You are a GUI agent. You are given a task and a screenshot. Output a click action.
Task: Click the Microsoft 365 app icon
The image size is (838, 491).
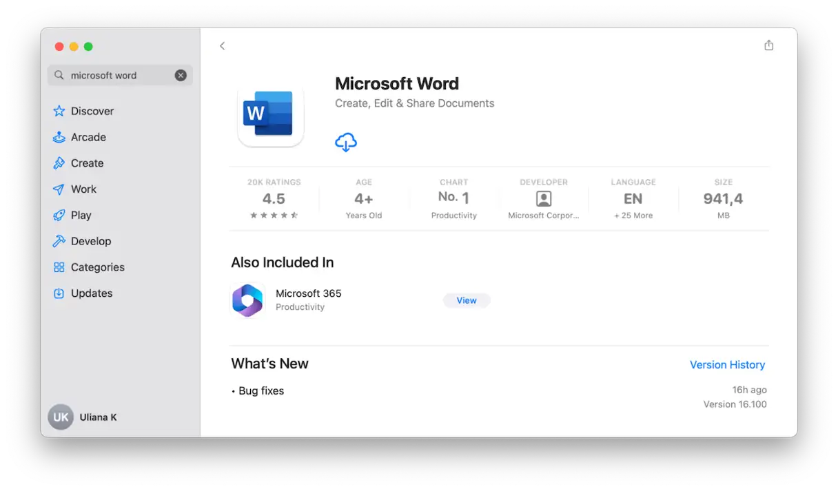[247, 300]
